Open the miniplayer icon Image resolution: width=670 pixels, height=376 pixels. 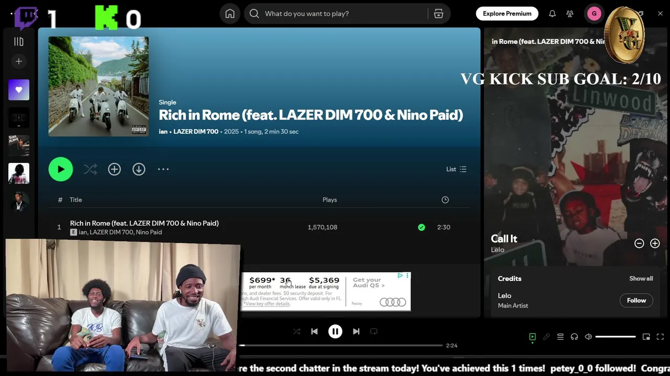[646, 337]
